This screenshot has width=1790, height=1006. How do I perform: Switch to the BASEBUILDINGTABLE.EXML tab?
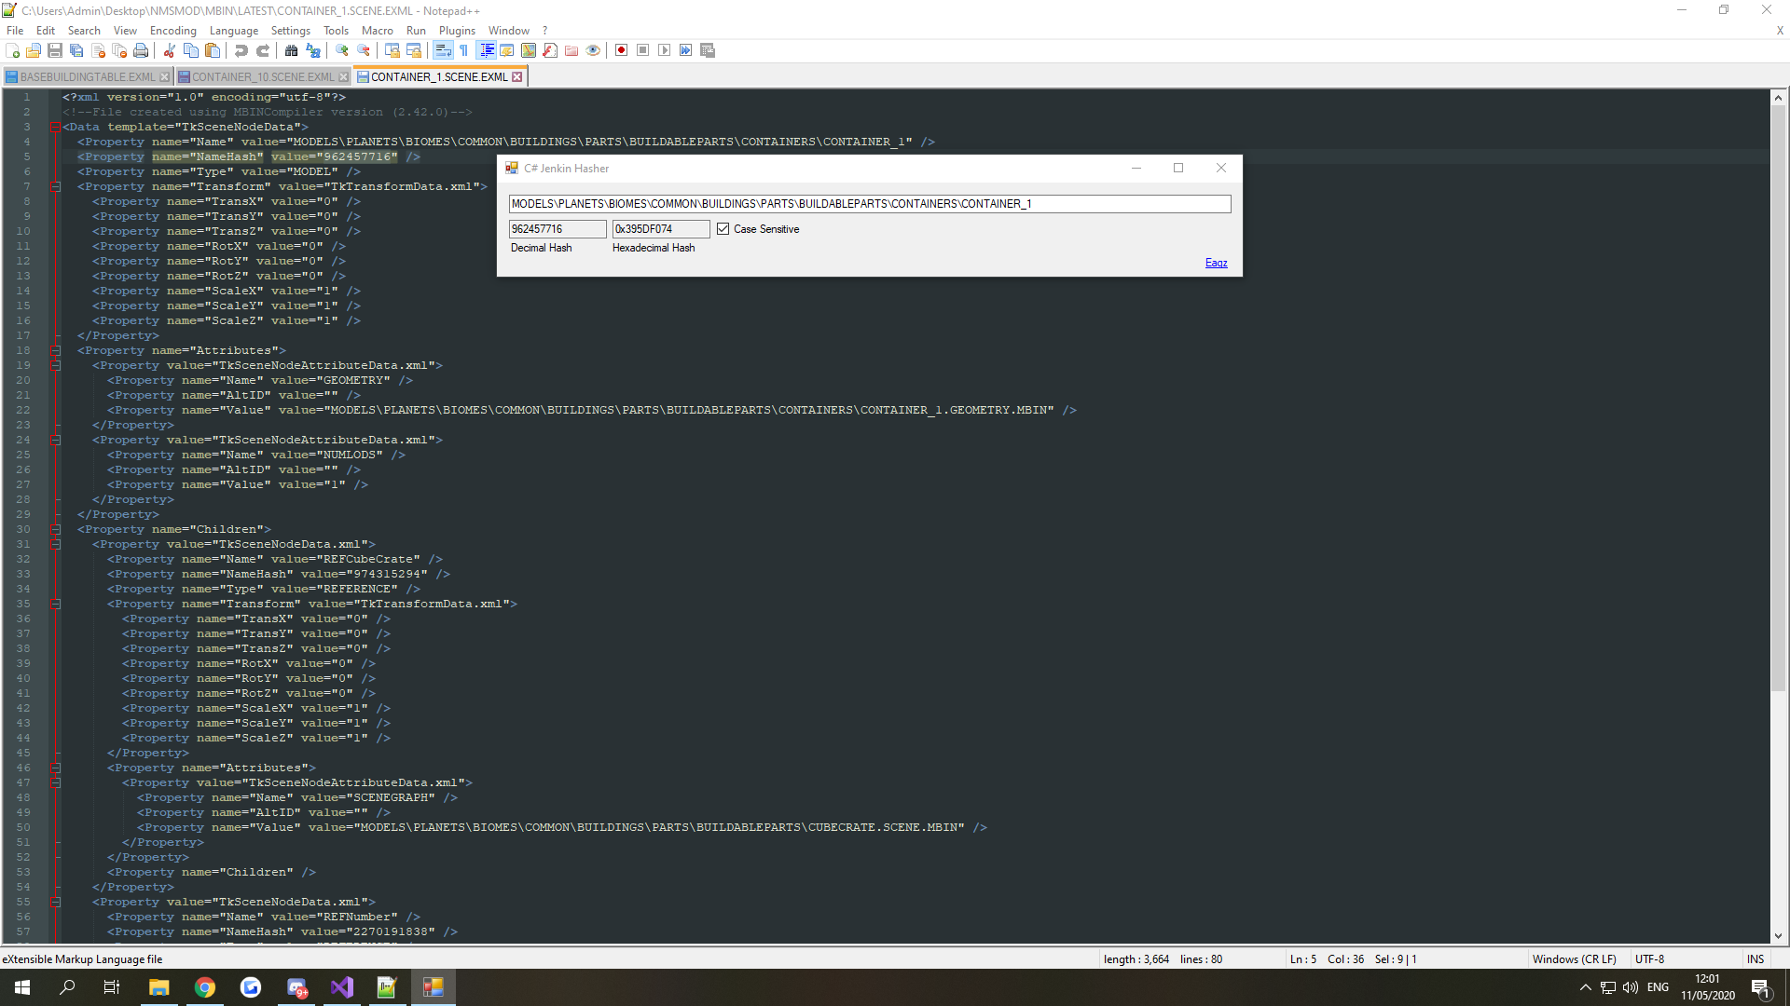(88, 77)
